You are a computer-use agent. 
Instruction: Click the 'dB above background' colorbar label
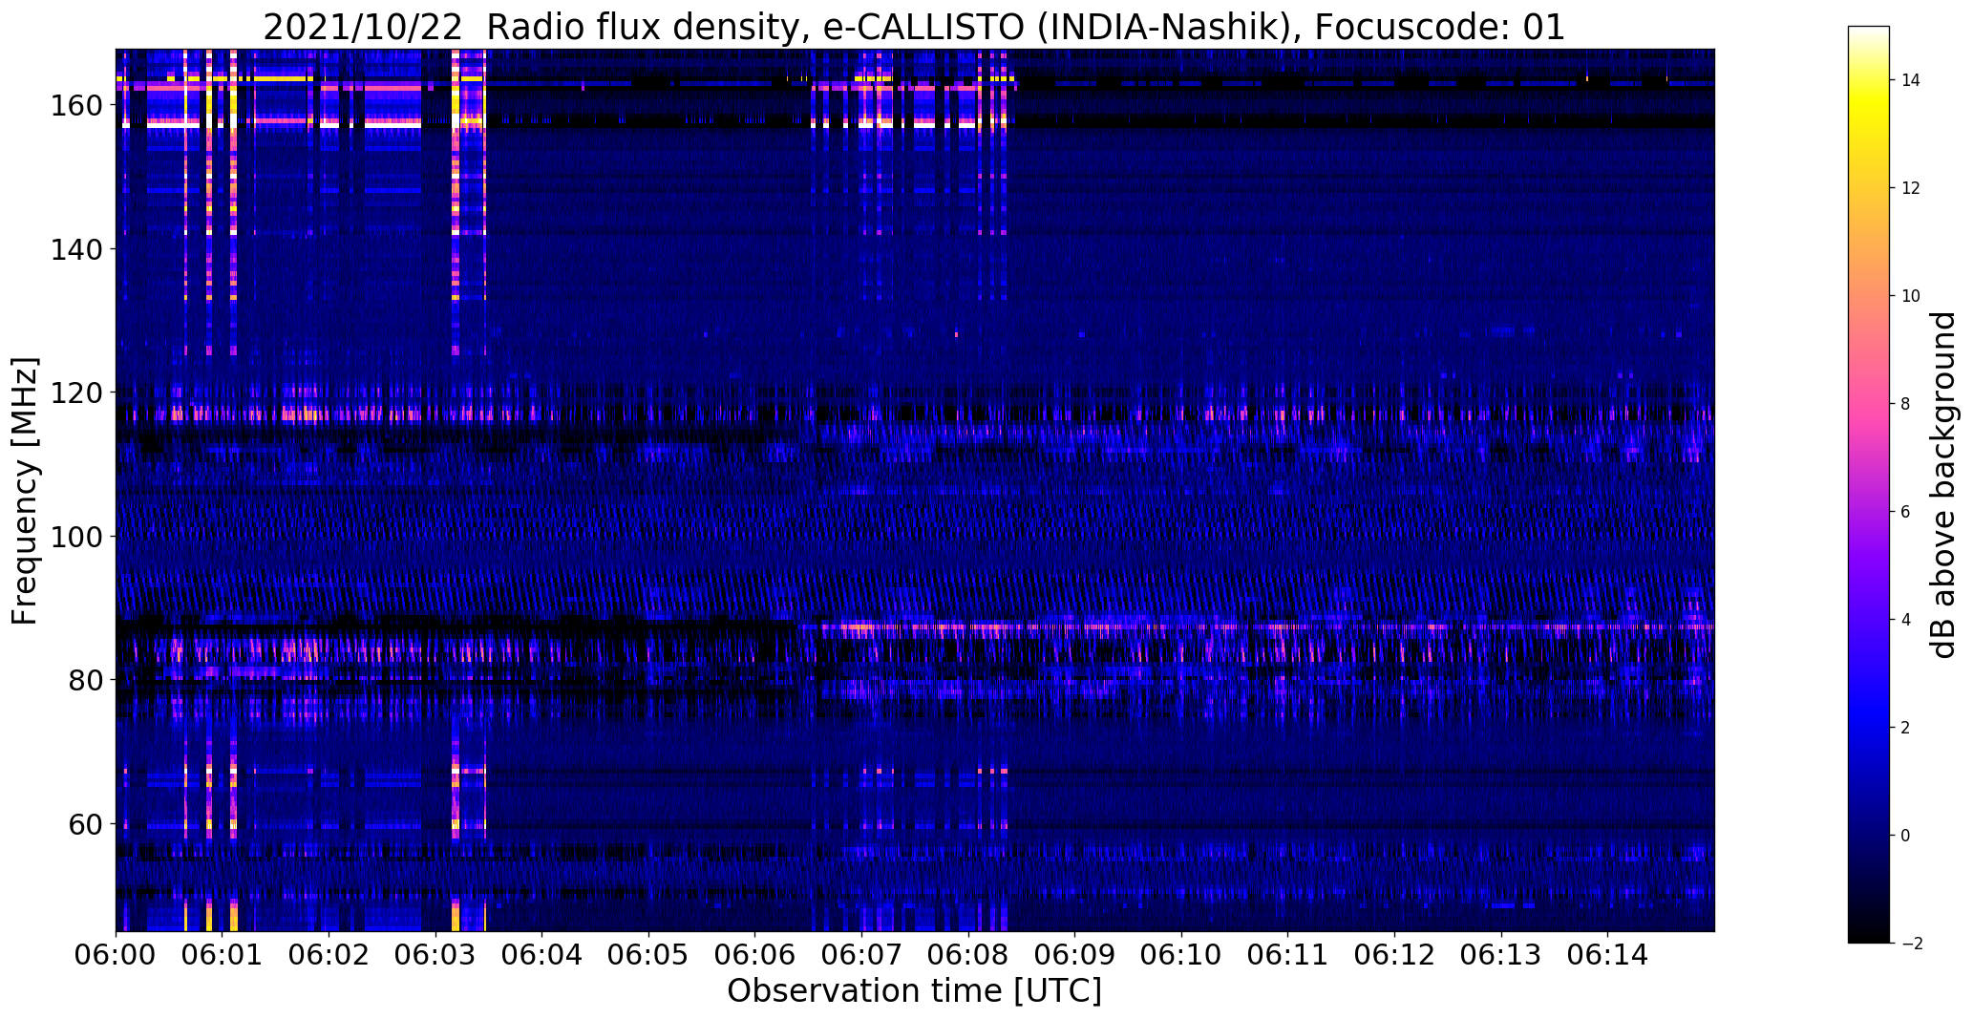point(1944,484)
